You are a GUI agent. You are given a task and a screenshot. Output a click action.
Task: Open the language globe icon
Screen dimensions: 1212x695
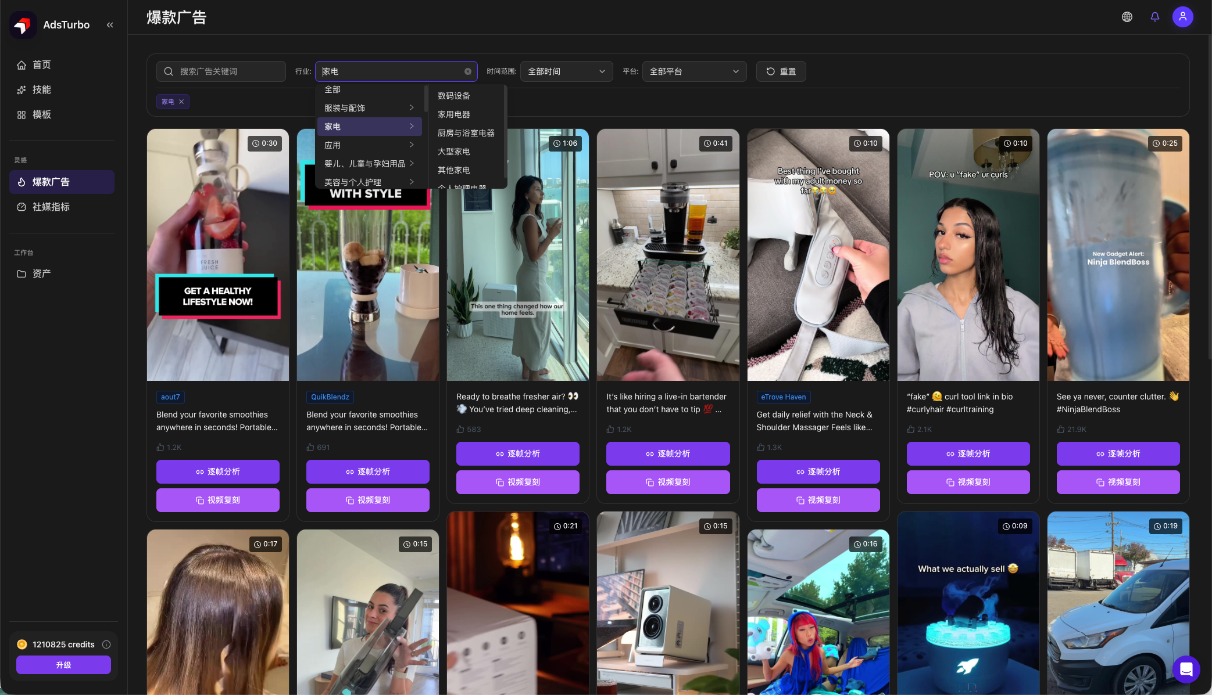click(x=1127, y=17)
